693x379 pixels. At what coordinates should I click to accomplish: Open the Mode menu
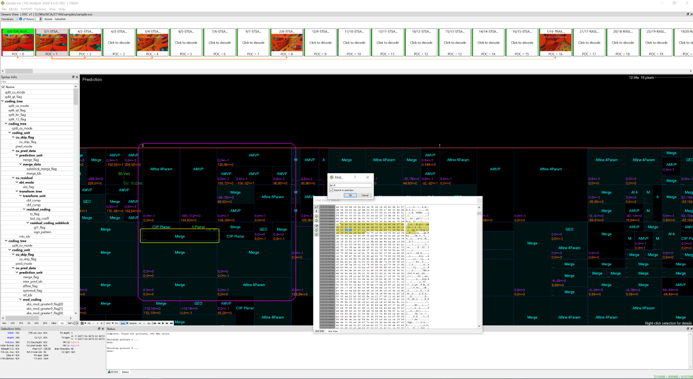pyautogui.click(x=13, y=9)
